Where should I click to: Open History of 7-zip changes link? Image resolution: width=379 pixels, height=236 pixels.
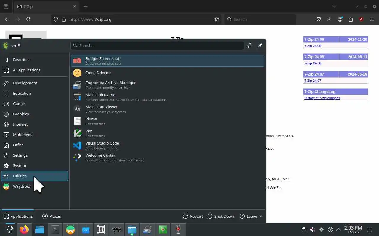coord(322,98)
